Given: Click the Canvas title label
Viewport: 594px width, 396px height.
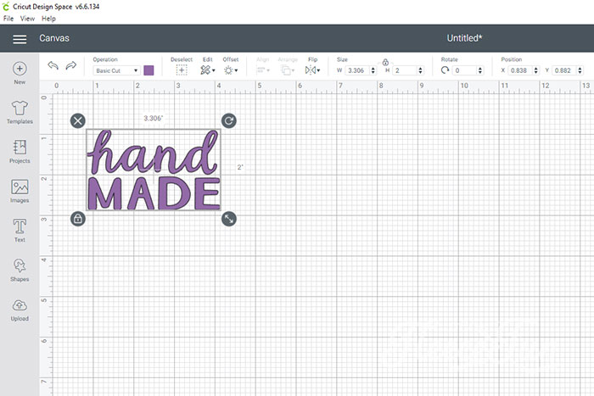Looking at the screenshot, I should pos(54,38).
